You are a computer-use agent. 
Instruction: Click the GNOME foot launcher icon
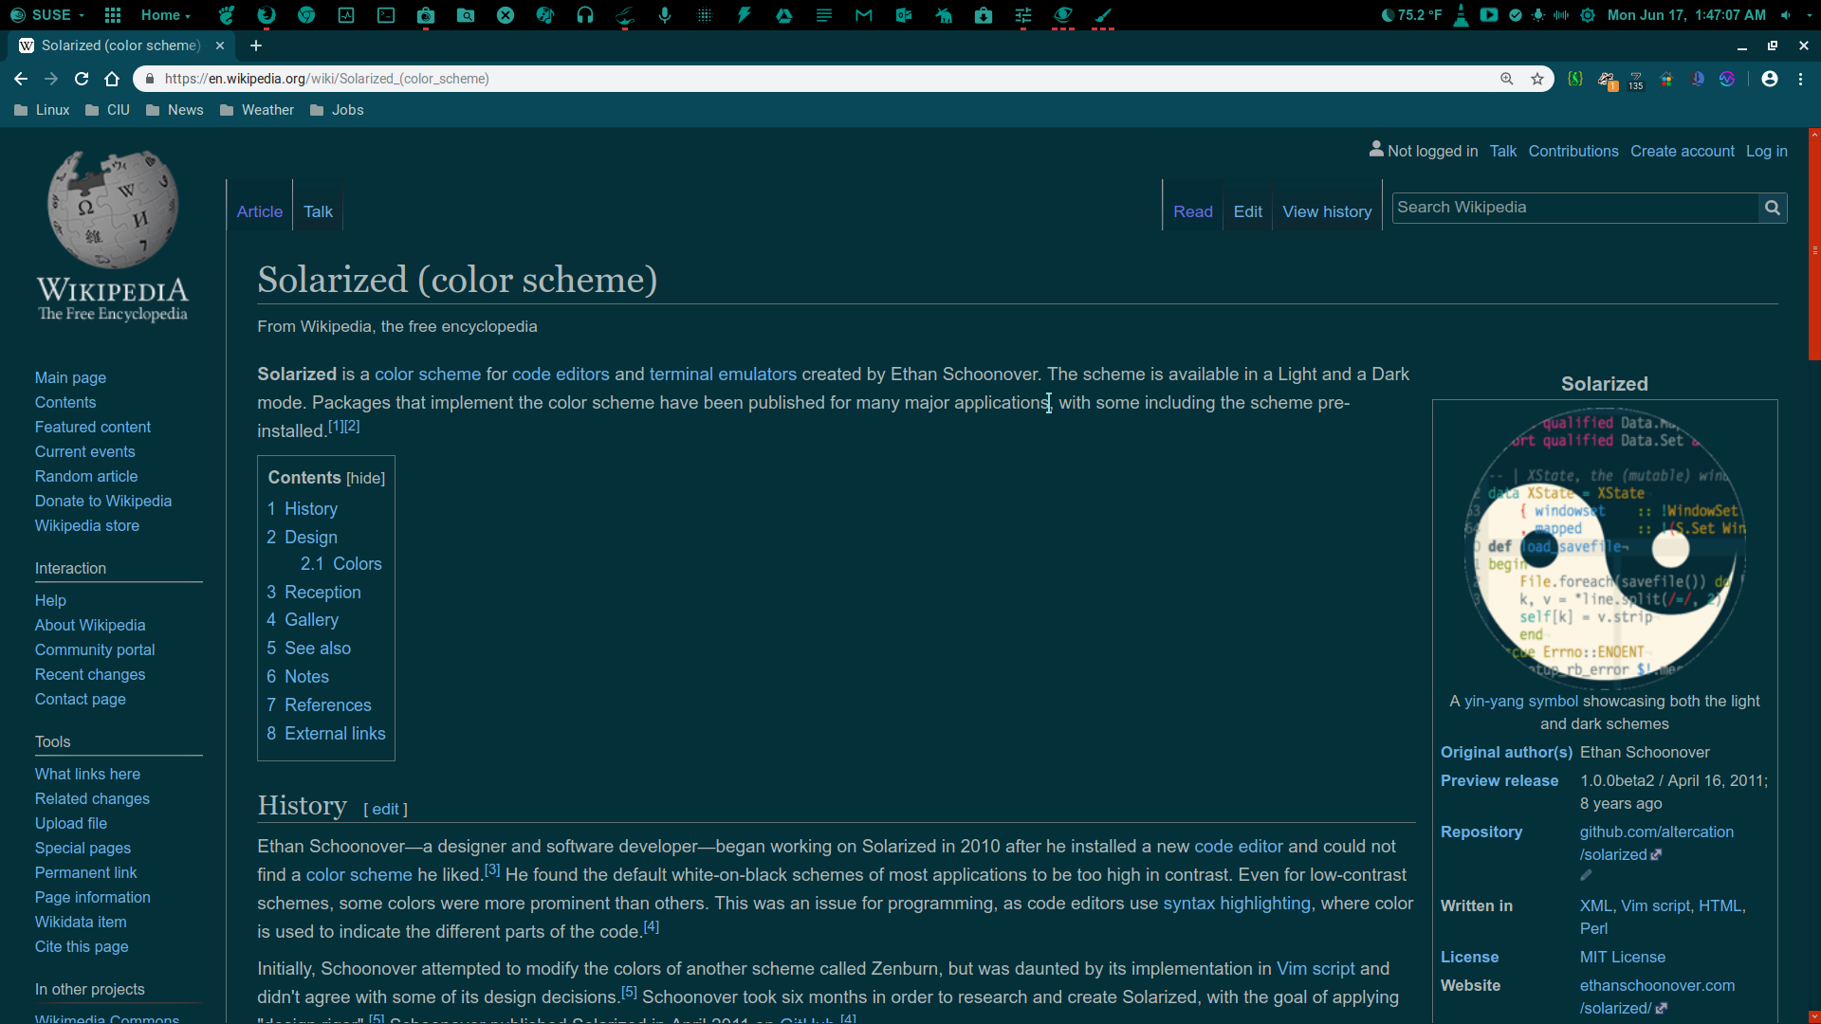(x=227, y=15)
